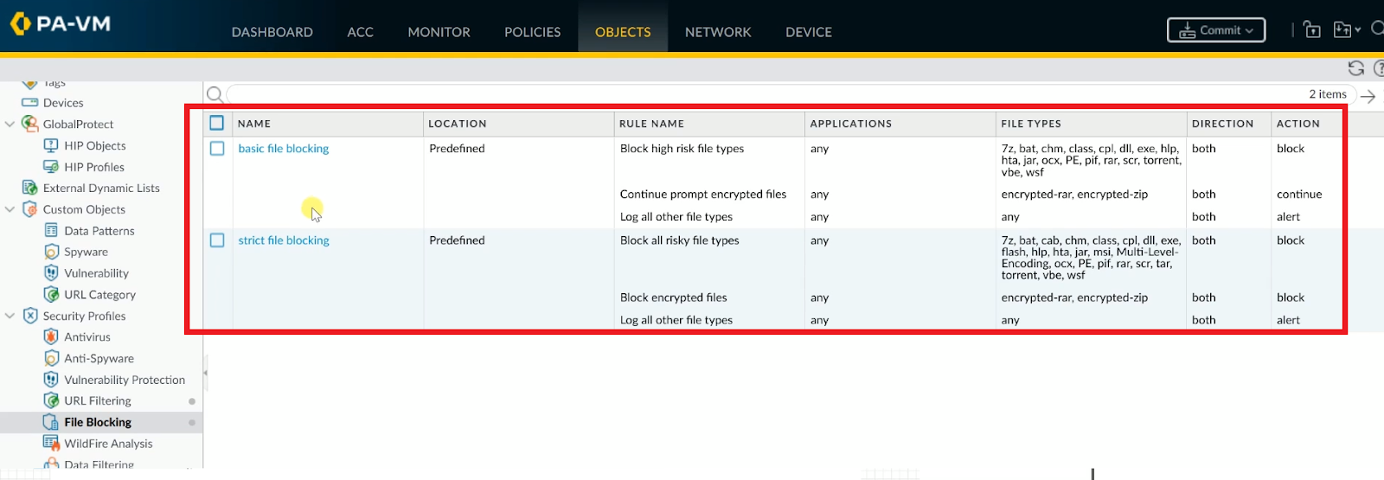Screen dimensions: 1384x480
Task: Click the header search icon at far right
Action: (1377, 29)
